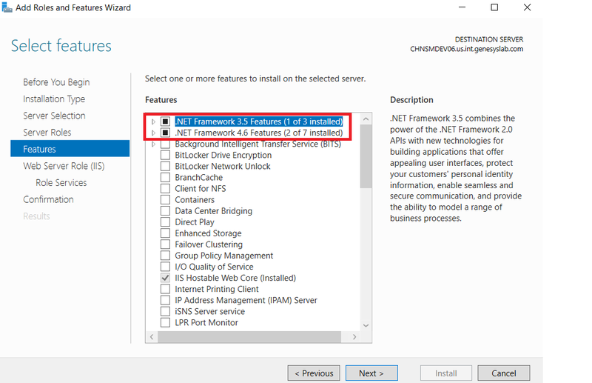Image resolution: width=592 pixels, height=383 pixels.
Task: Click the horizontal scroll left arrow
Action: (152, 336)
